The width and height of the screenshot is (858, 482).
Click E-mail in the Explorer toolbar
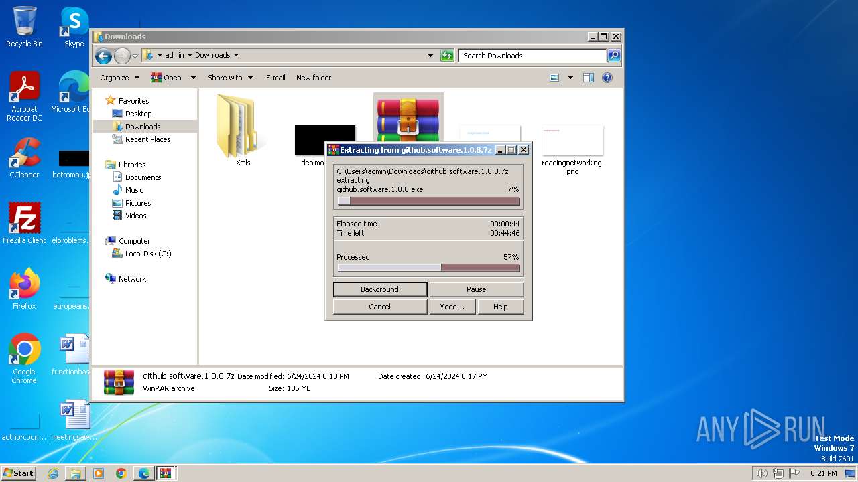pos(275,78)
